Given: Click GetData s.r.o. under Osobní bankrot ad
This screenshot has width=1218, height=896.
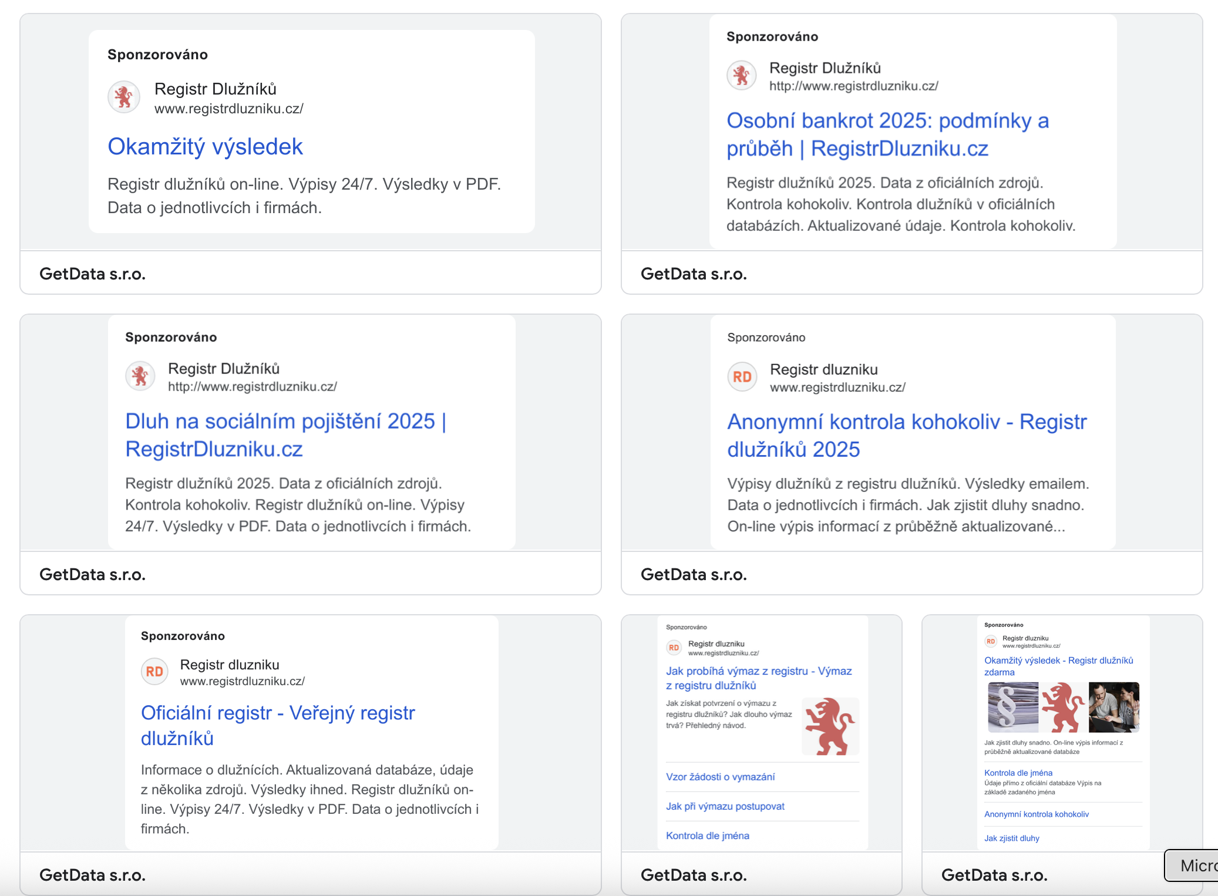Looking at the screenshot, I should pyautogui.click(x=694, y=274).
